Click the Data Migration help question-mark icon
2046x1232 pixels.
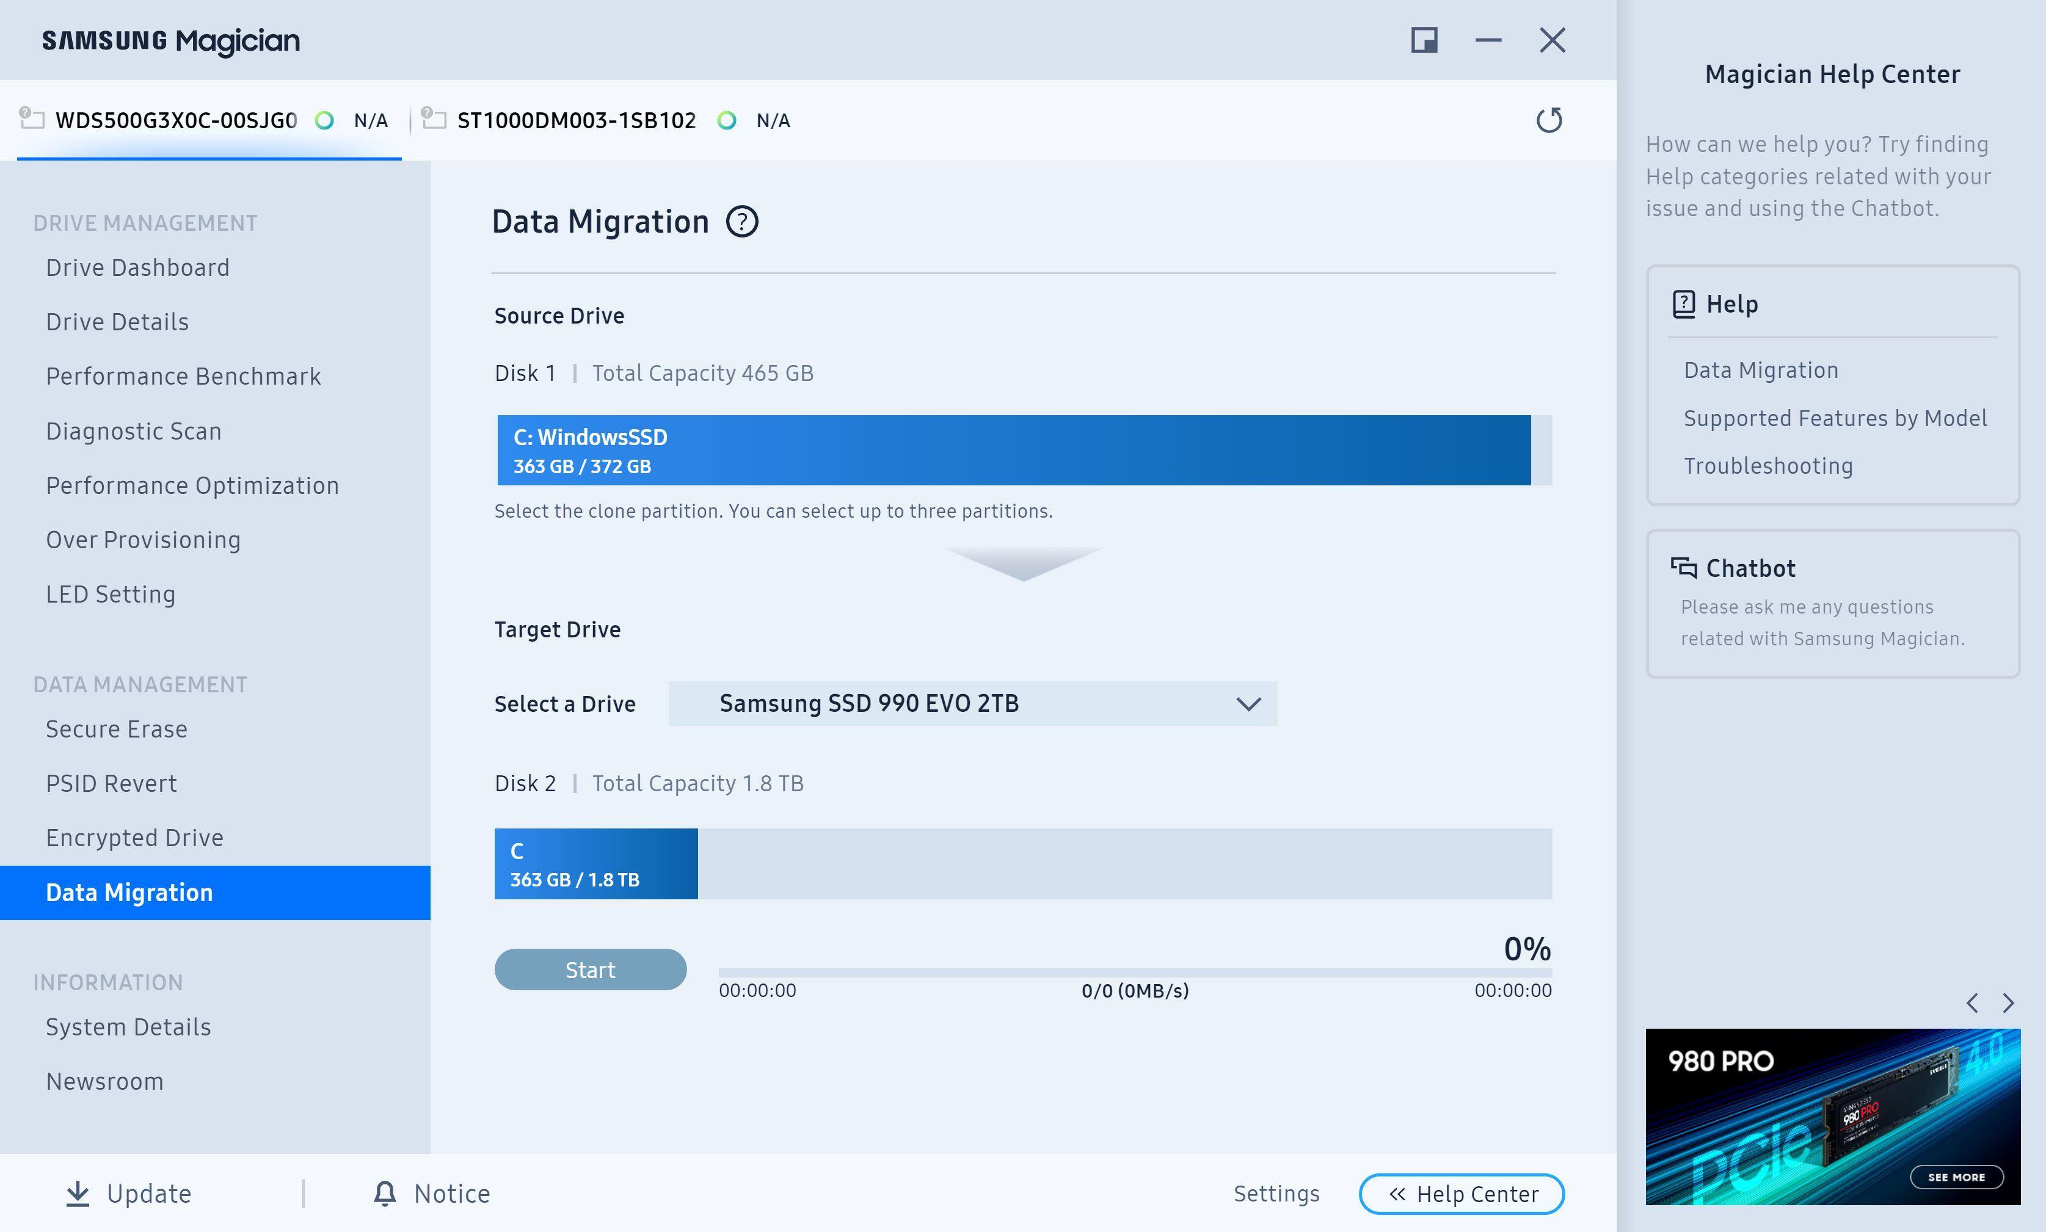pyautogui.click(x=741, y=222)
